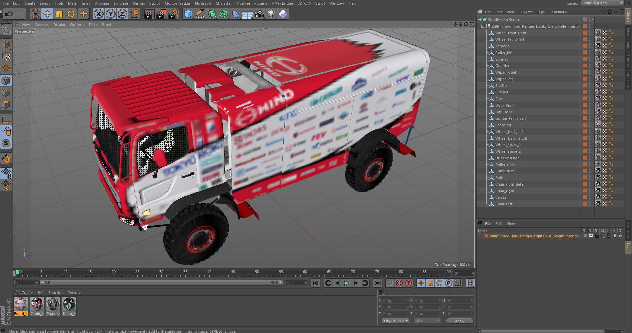Image resolution: width=632 pixels, height=333 pixels.
Task: Select Wheel_front_right object in tree
Action: [511, 33]
